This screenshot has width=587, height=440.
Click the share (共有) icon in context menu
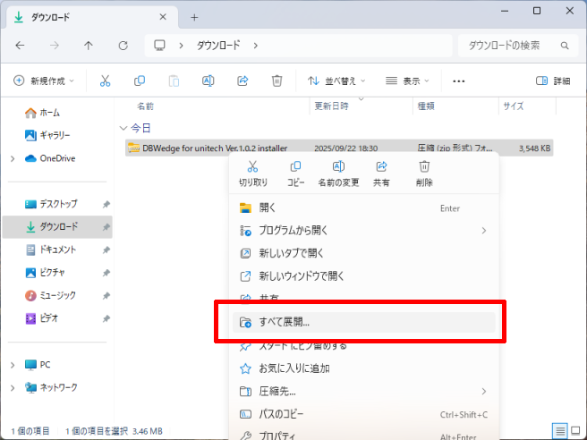[381, 167]
